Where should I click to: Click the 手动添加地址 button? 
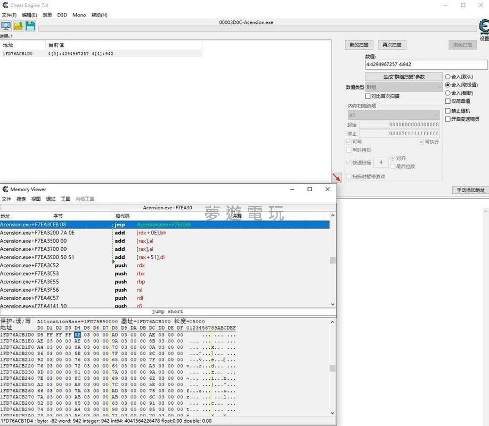coord(470,190)
